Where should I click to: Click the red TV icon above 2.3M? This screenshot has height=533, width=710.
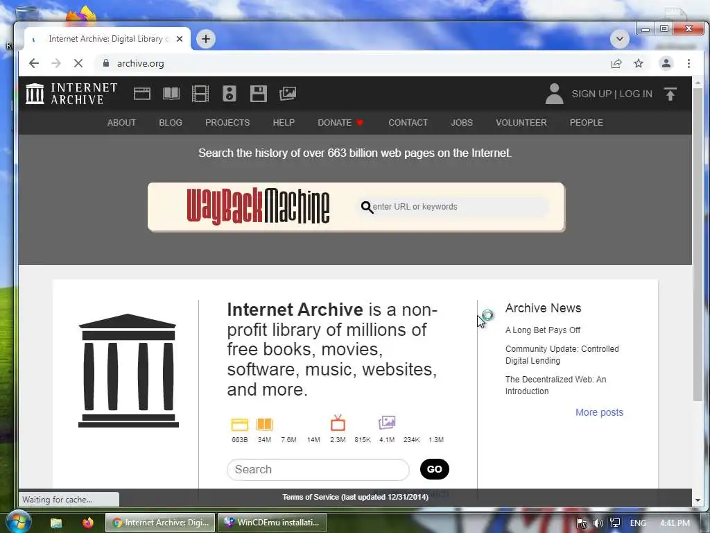coord(338,423)
